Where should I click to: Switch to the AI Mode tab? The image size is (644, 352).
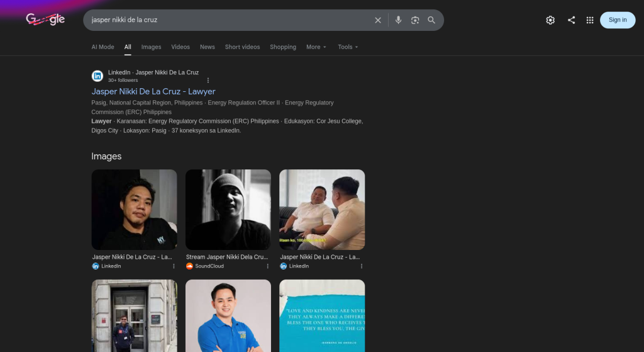(x=103, y=47)
